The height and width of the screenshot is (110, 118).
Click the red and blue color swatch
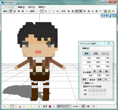click(50, 106)
